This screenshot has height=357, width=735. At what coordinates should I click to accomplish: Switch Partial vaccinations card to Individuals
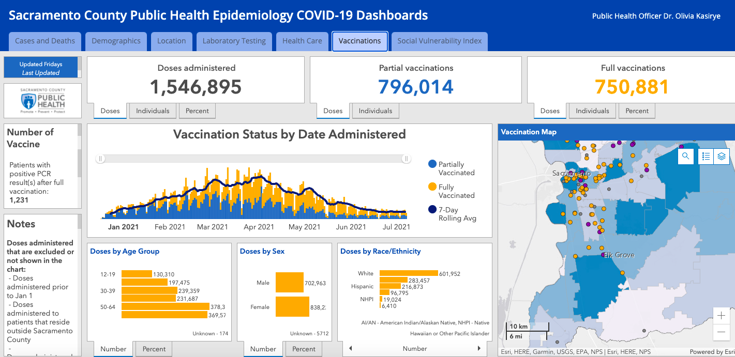tap(376, 111)
